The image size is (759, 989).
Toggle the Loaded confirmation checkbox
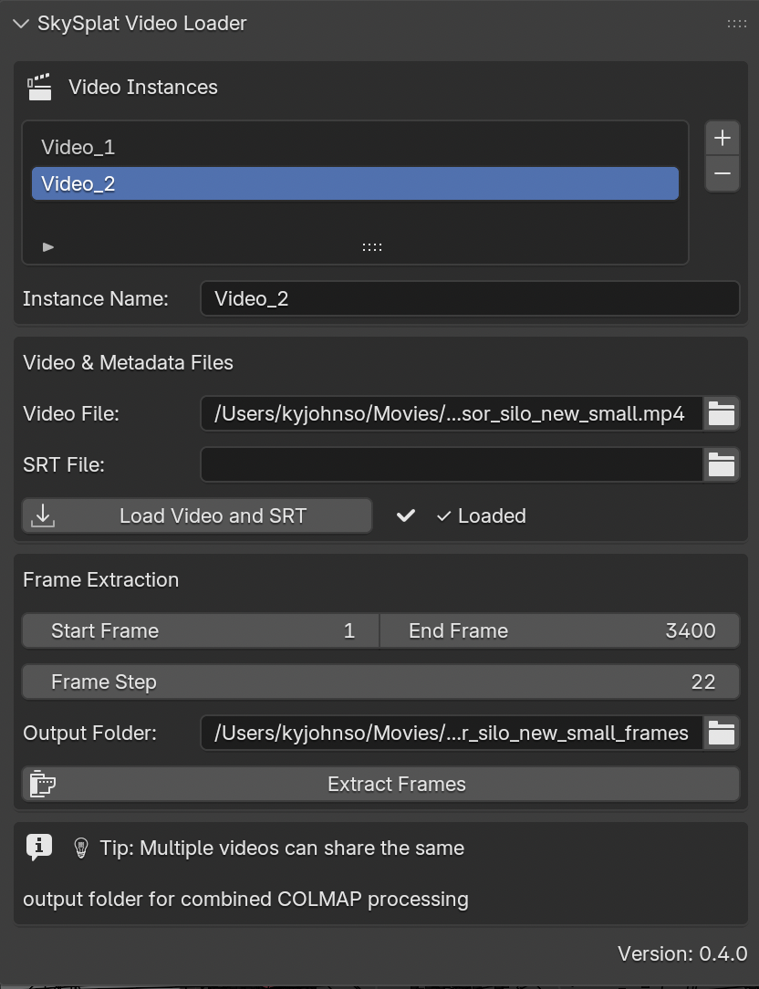[x=446, y=515]
